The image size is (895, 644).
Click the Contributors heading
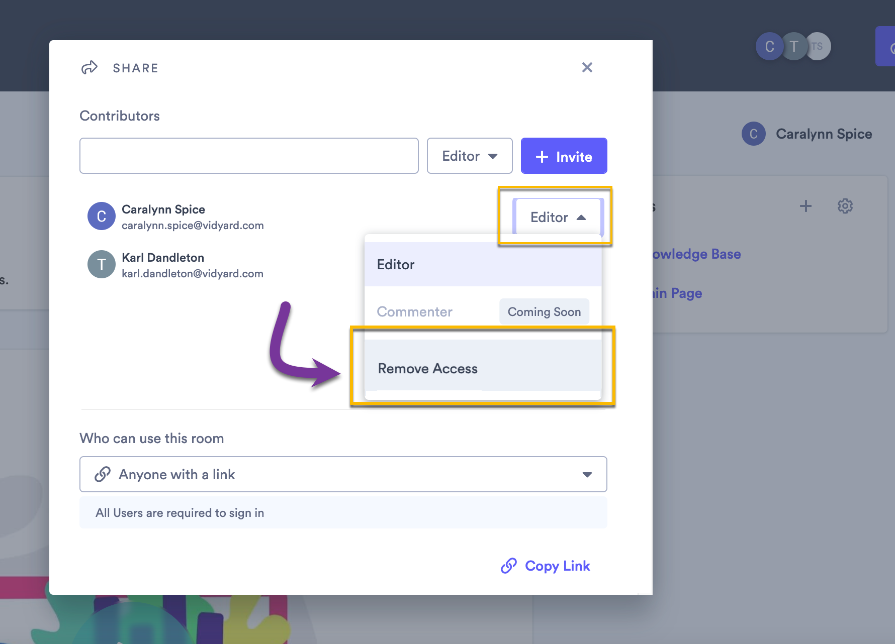[x=120, y=116]
